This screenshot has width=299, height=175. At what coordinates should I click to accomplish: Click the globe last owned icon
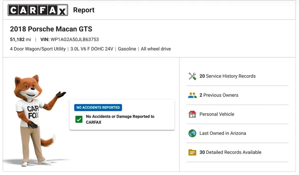tap(192, 133)
